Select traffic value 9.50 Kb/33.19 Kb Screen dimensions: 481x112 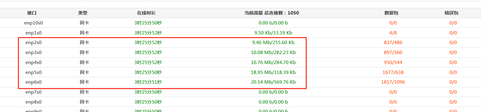pos(273,33)
